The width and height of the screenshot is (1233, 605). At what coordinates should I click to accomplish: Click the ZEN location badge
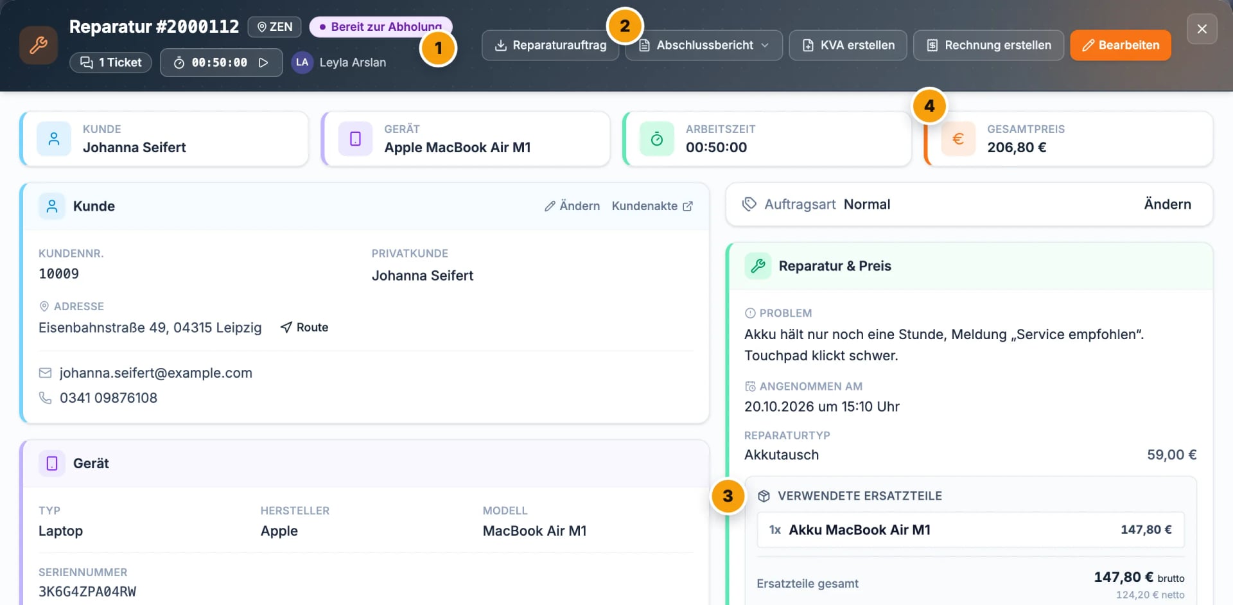click(x=275, y=26)
